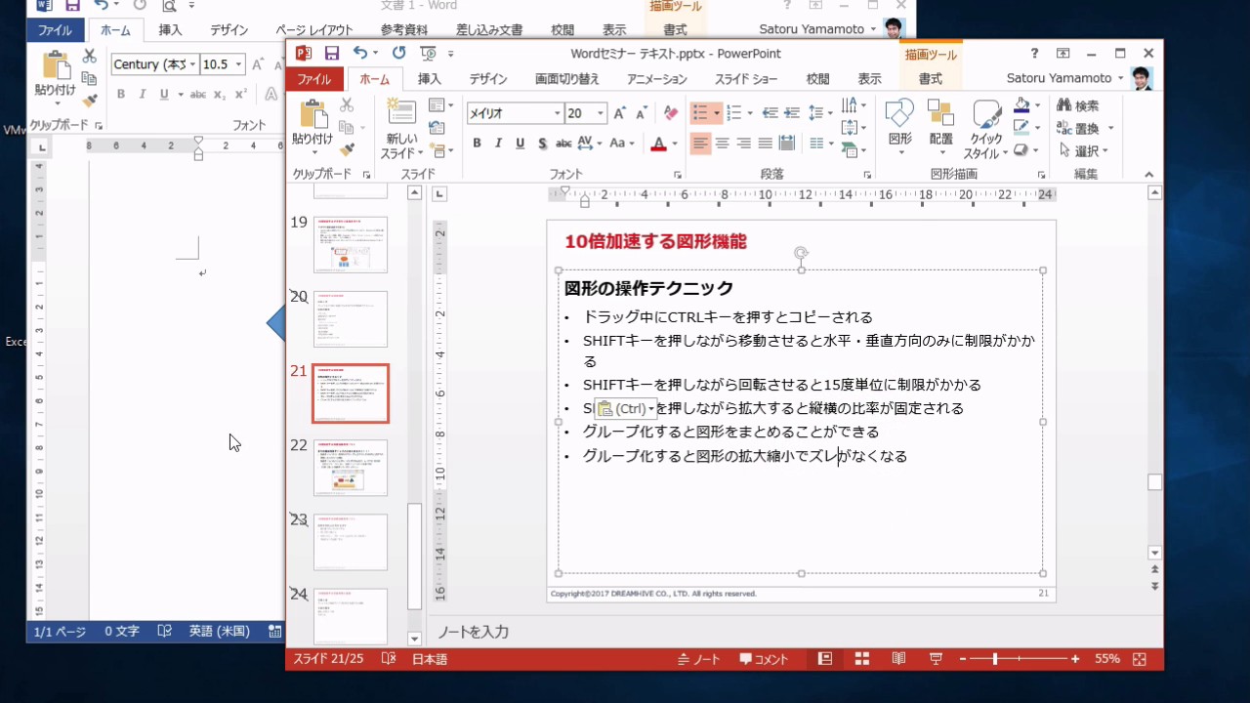This screenshot has width=1250, height=703.
Task: Switch to the アニメーション tab
Action: 656,79
